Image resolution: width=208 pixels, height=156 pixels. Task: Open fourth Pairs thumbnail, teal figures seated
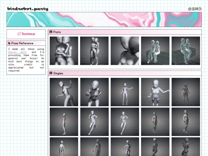click(155, 51)
